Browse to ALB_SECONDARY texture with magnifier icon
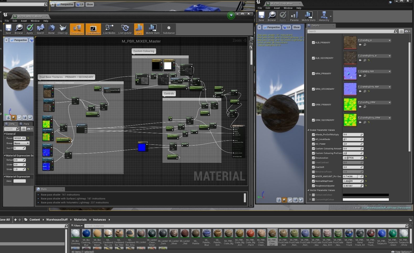 click(x=365, y=60)
